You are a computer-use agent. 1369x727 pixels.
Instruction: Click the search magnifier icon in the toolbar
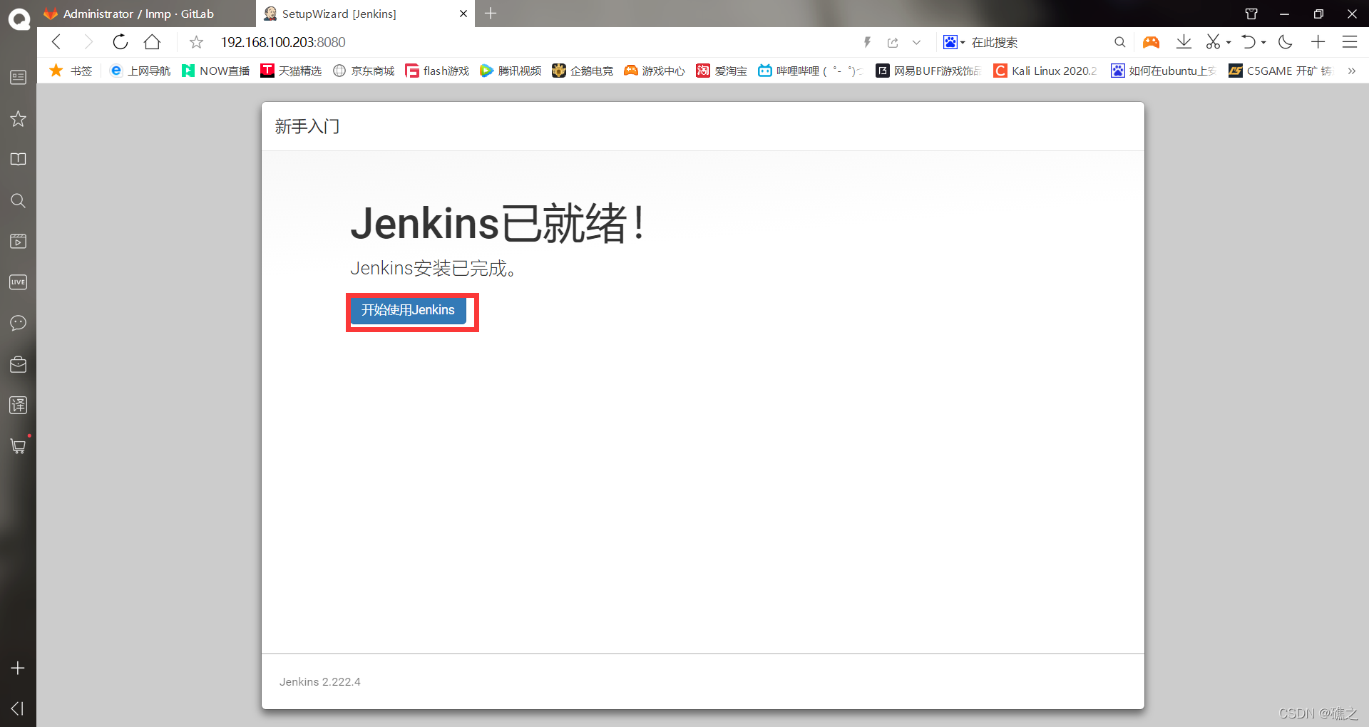1119,42
